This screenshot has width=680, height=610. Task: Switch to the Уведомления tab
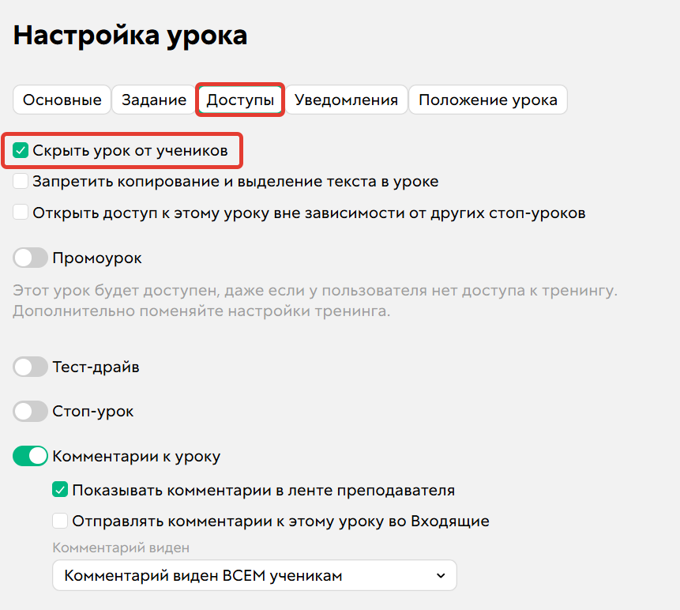coord(345,100)
